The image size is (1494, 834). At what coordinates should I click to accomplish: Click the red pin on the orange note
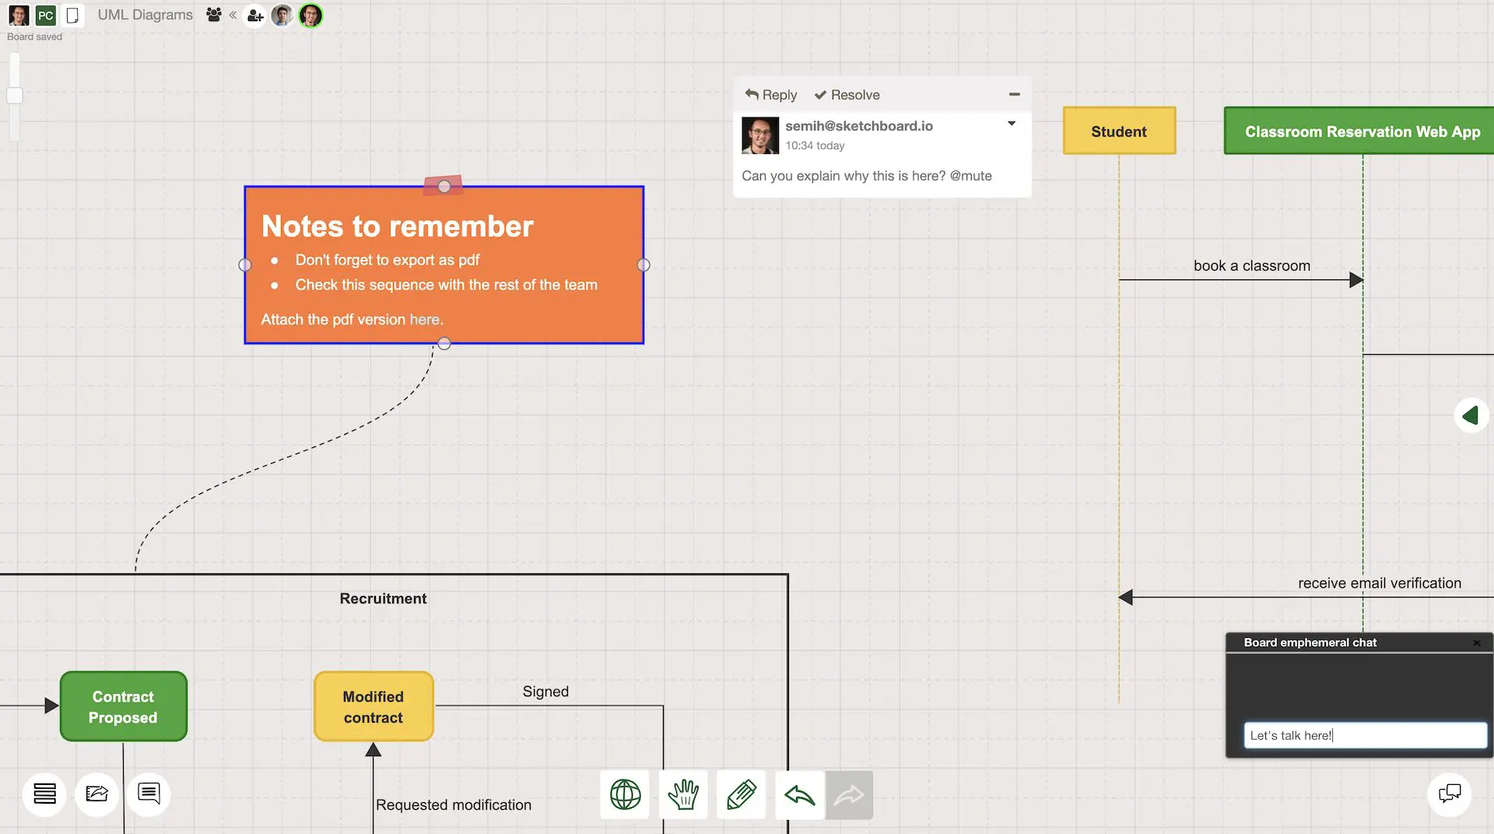pos(444,185)
